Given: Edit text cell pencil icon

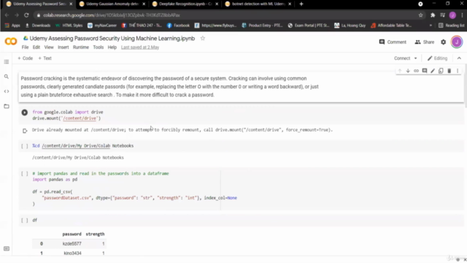Looking at the screenshot, I should 433,71.
